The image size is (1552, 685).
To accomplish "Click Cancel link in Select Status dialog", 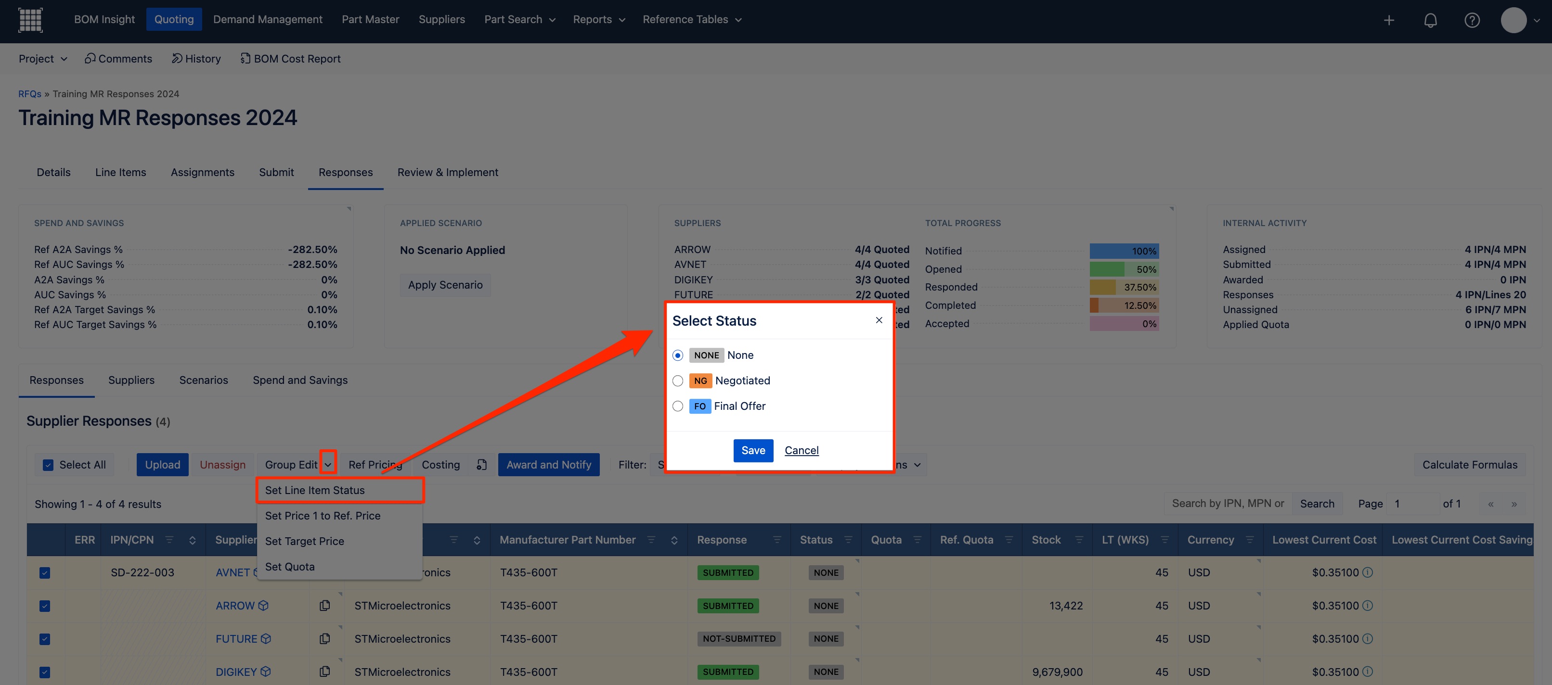I will tap(802, 450).
